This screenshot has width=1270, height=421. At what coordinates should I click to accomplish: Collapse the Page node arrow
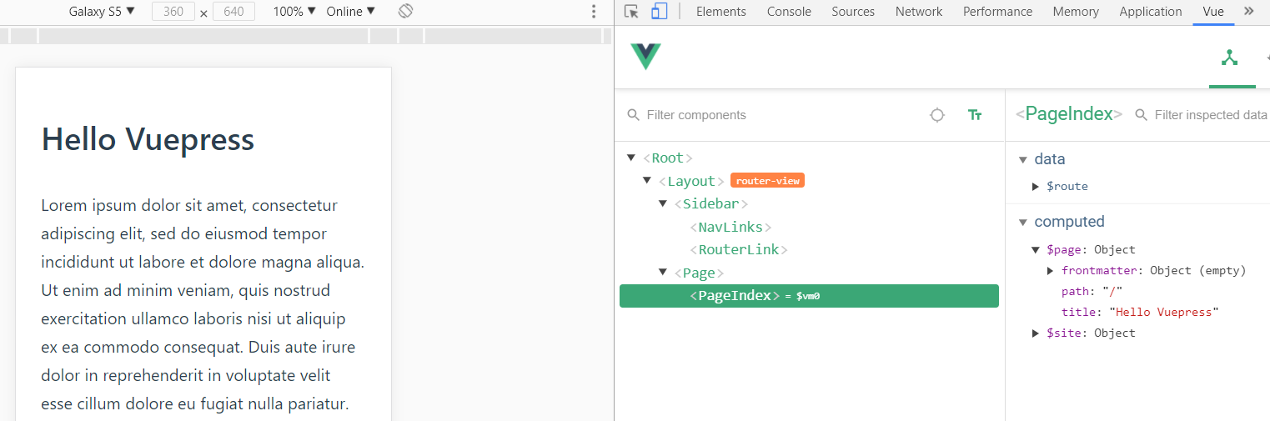pyautogui.click(x=662, y=273)
